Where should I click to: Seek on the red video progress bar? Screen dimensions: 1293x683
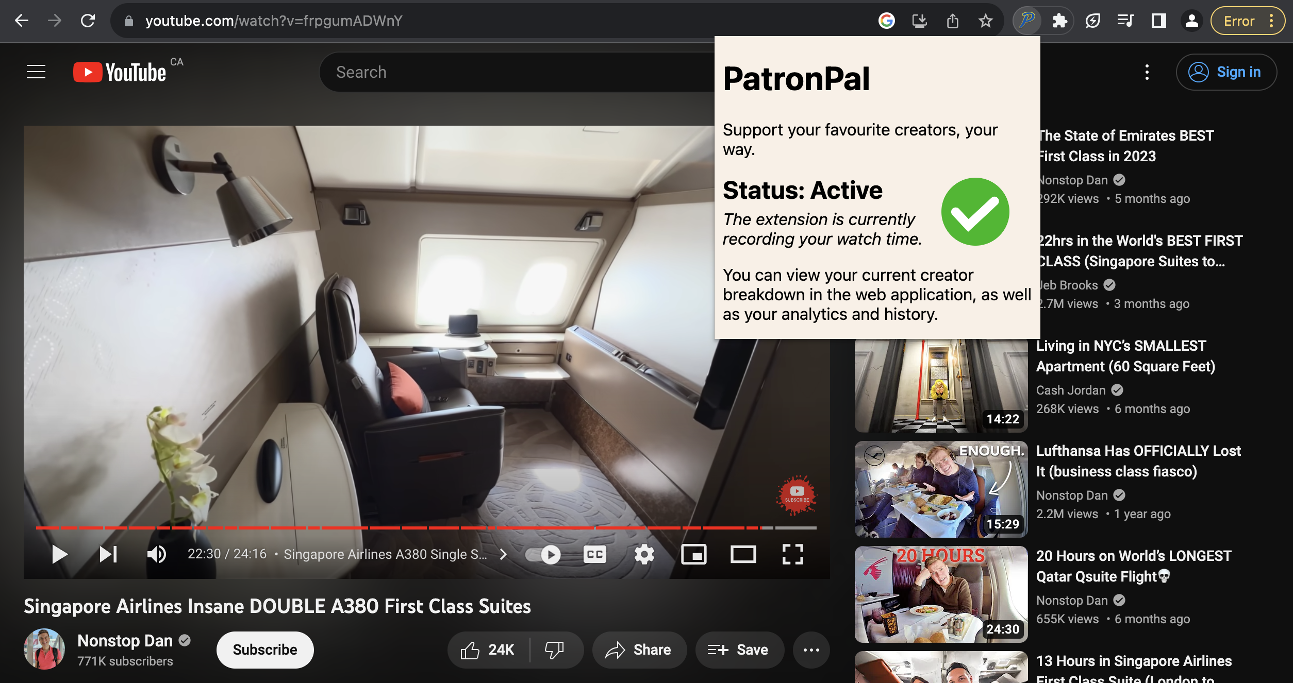412,528
